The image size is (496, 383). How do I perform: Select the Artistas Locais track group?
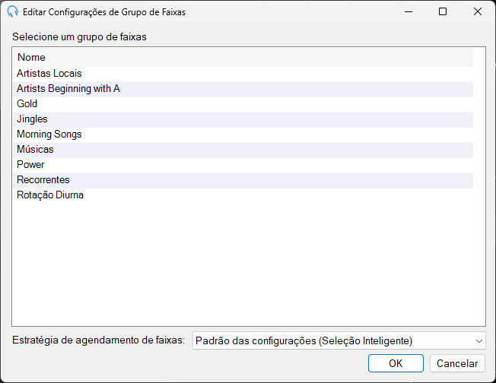click(x=243, y=74)
